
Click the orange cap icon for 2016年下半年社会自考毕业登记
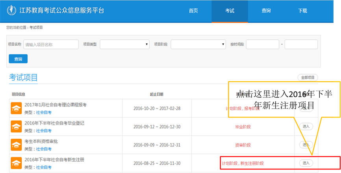(x=16, y=126)
